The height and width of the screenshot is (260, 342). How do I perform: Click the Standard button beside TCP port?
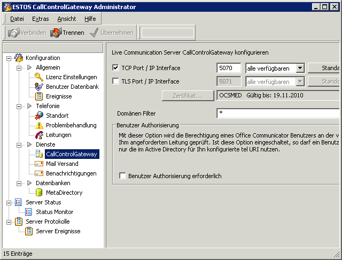[324, 68]
